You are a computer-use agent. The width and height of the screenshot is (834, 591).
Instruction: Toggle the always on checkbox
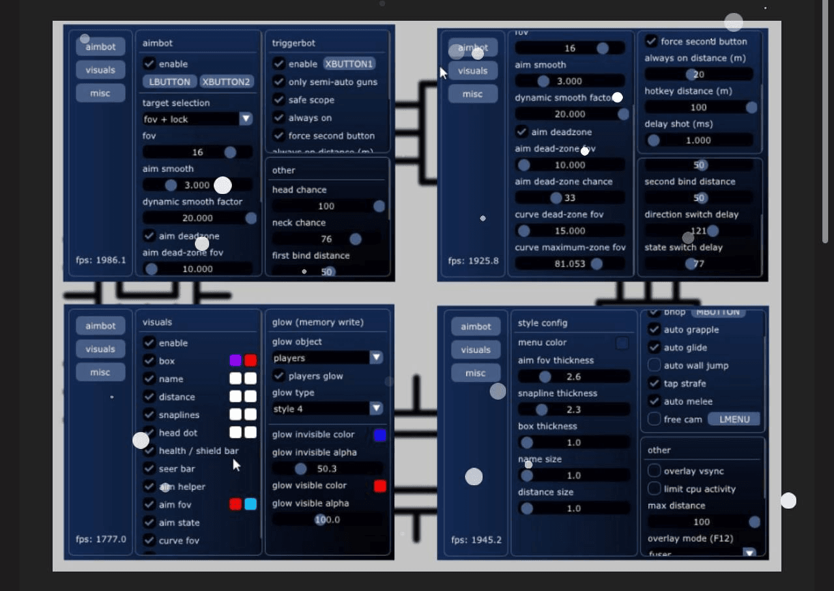click(x=279, y=118)
